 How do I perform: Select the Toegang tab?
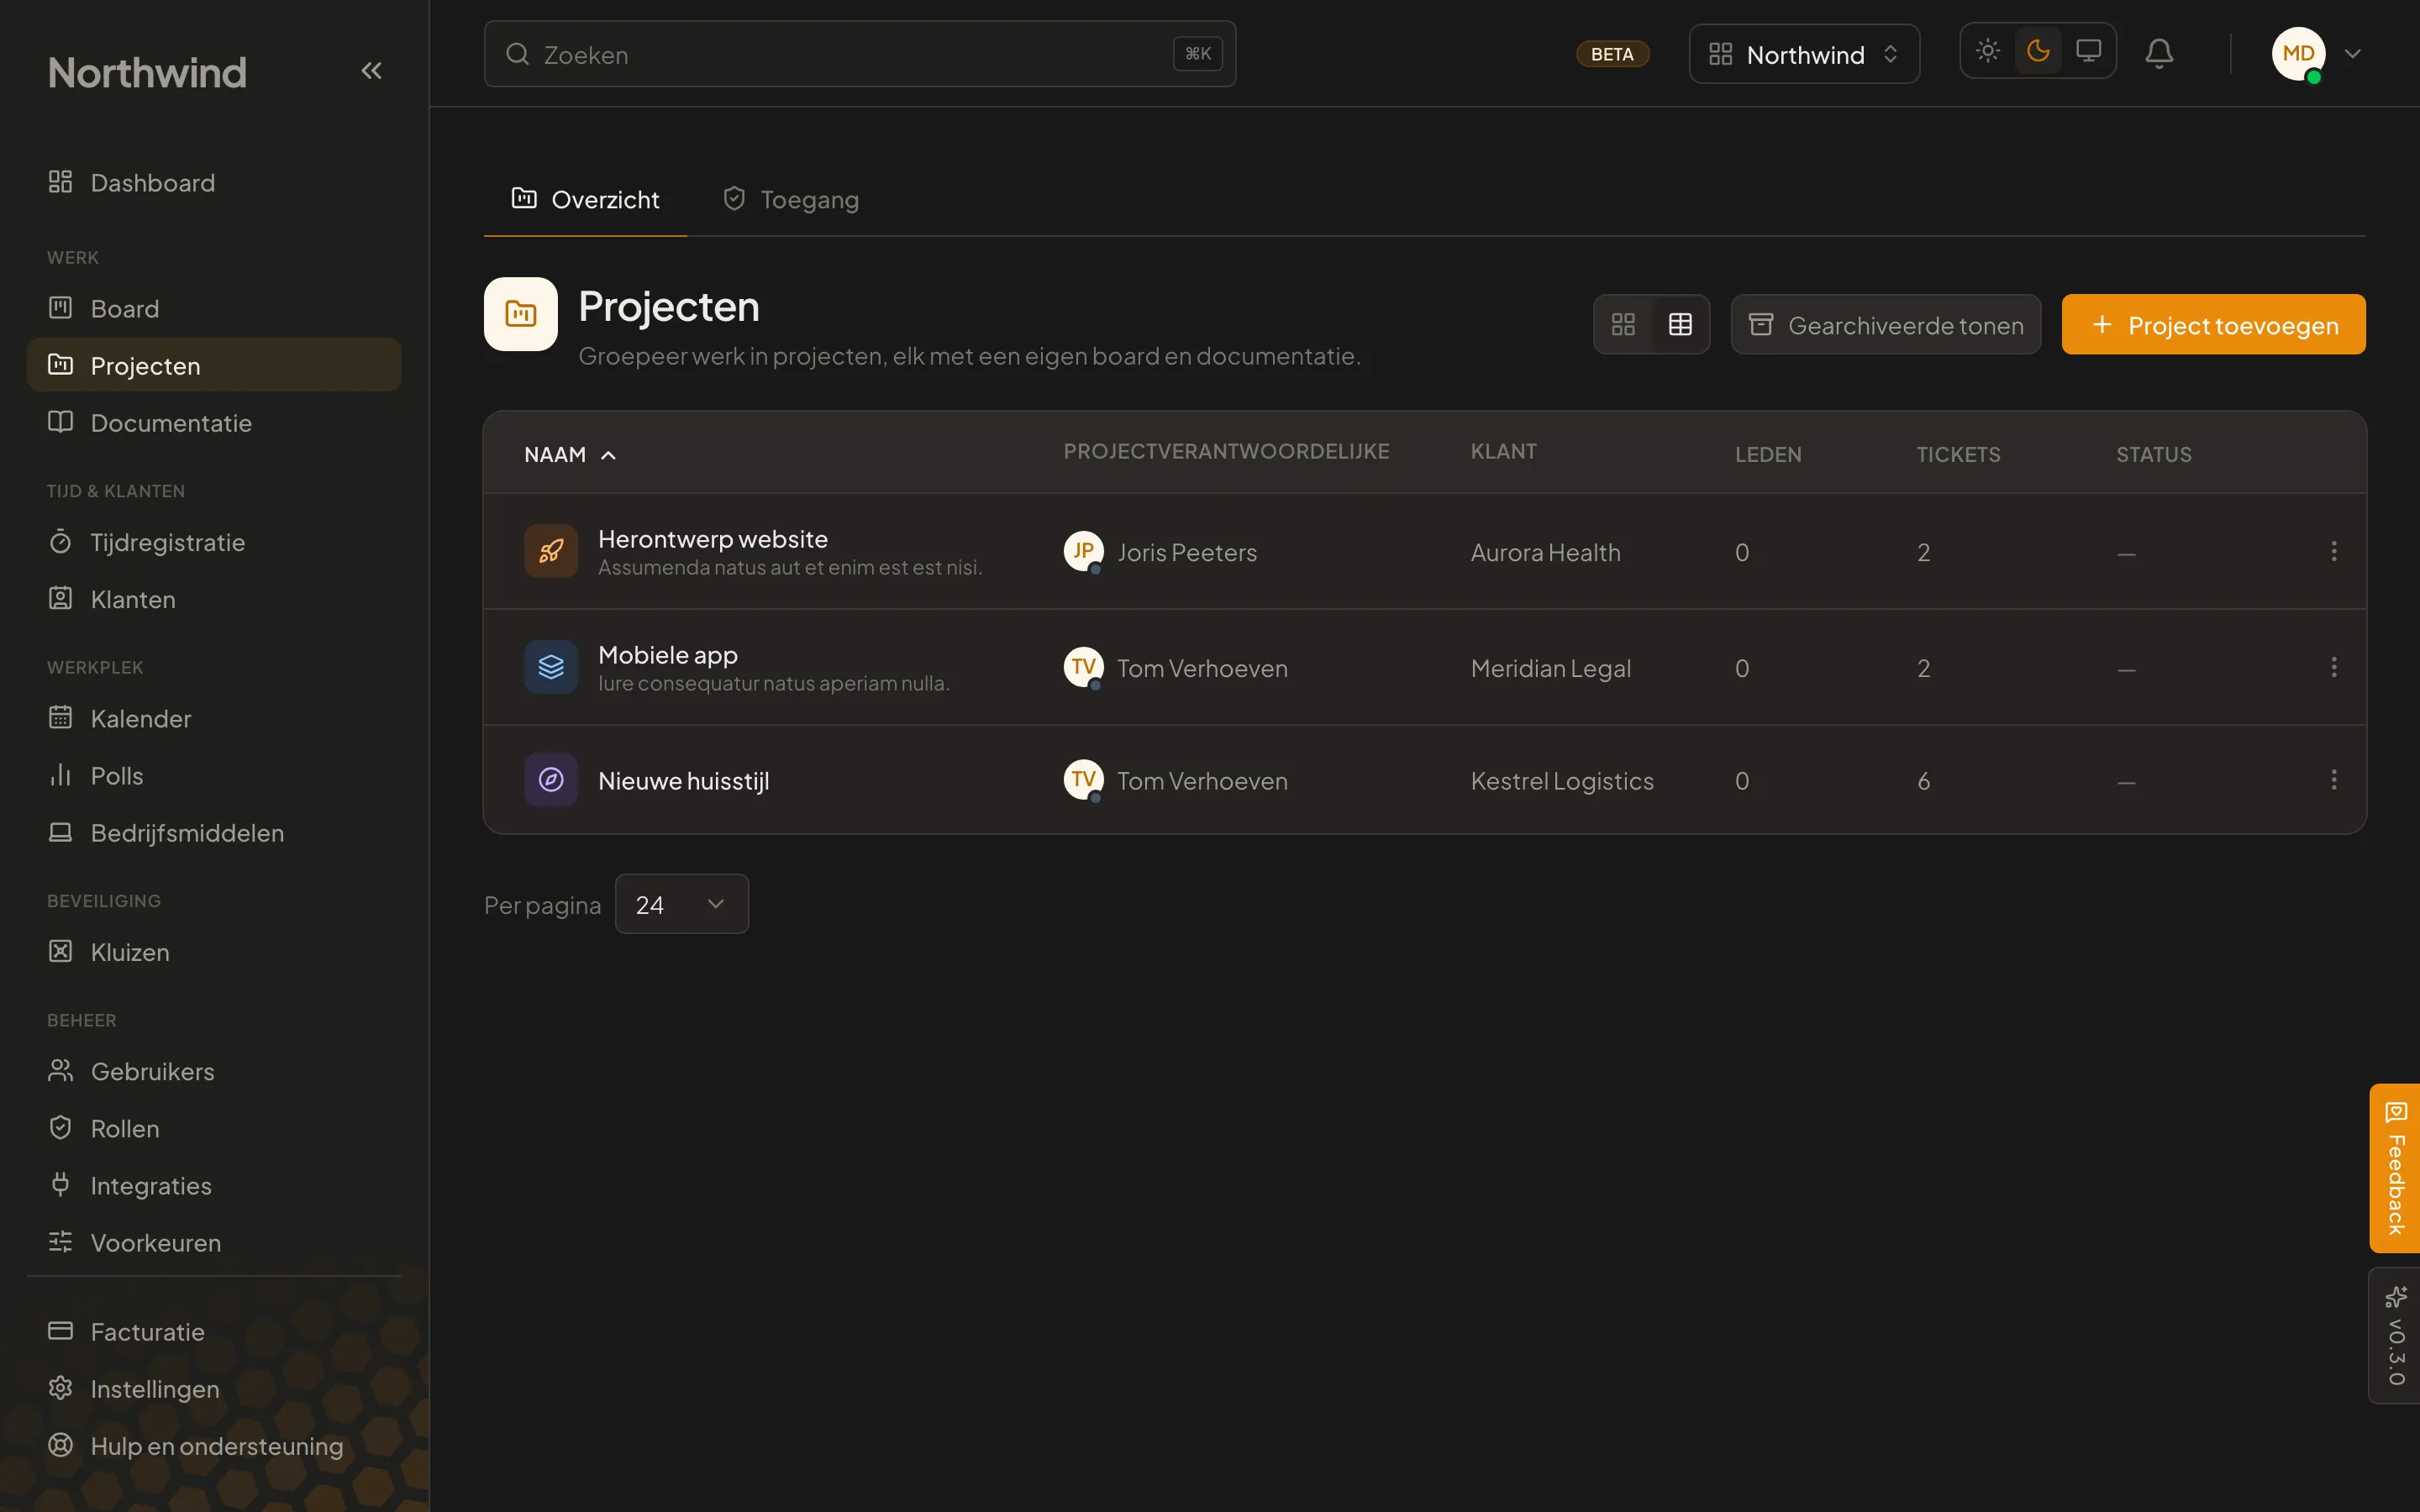click(x=791, y=200)
